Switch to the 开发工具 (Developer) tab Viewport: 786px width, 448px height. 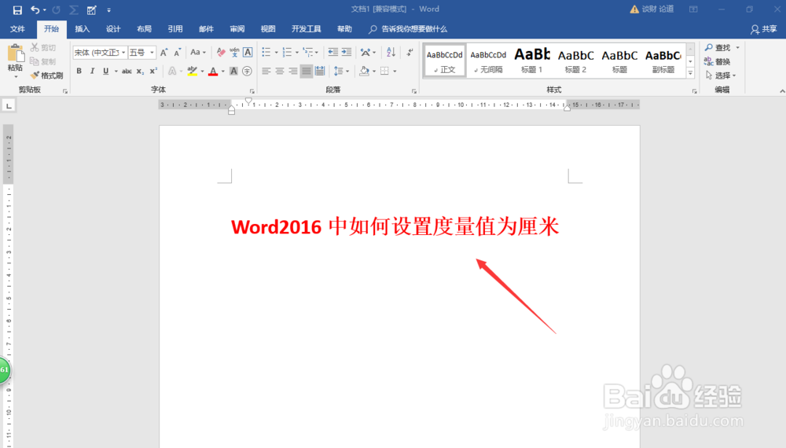click(307, 29)
